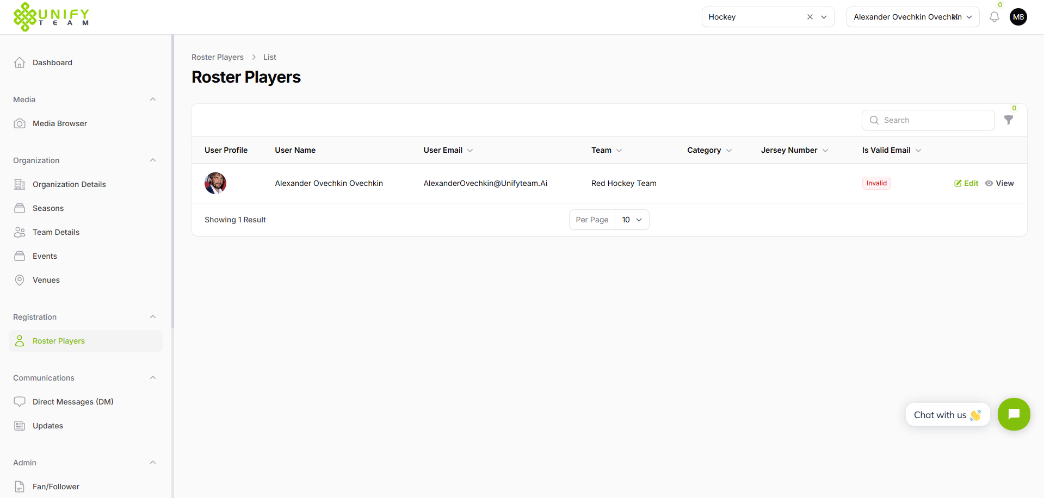Click the Unify Team logo
The width and height of the screenshot is (1044, 498).
(51, 16)
